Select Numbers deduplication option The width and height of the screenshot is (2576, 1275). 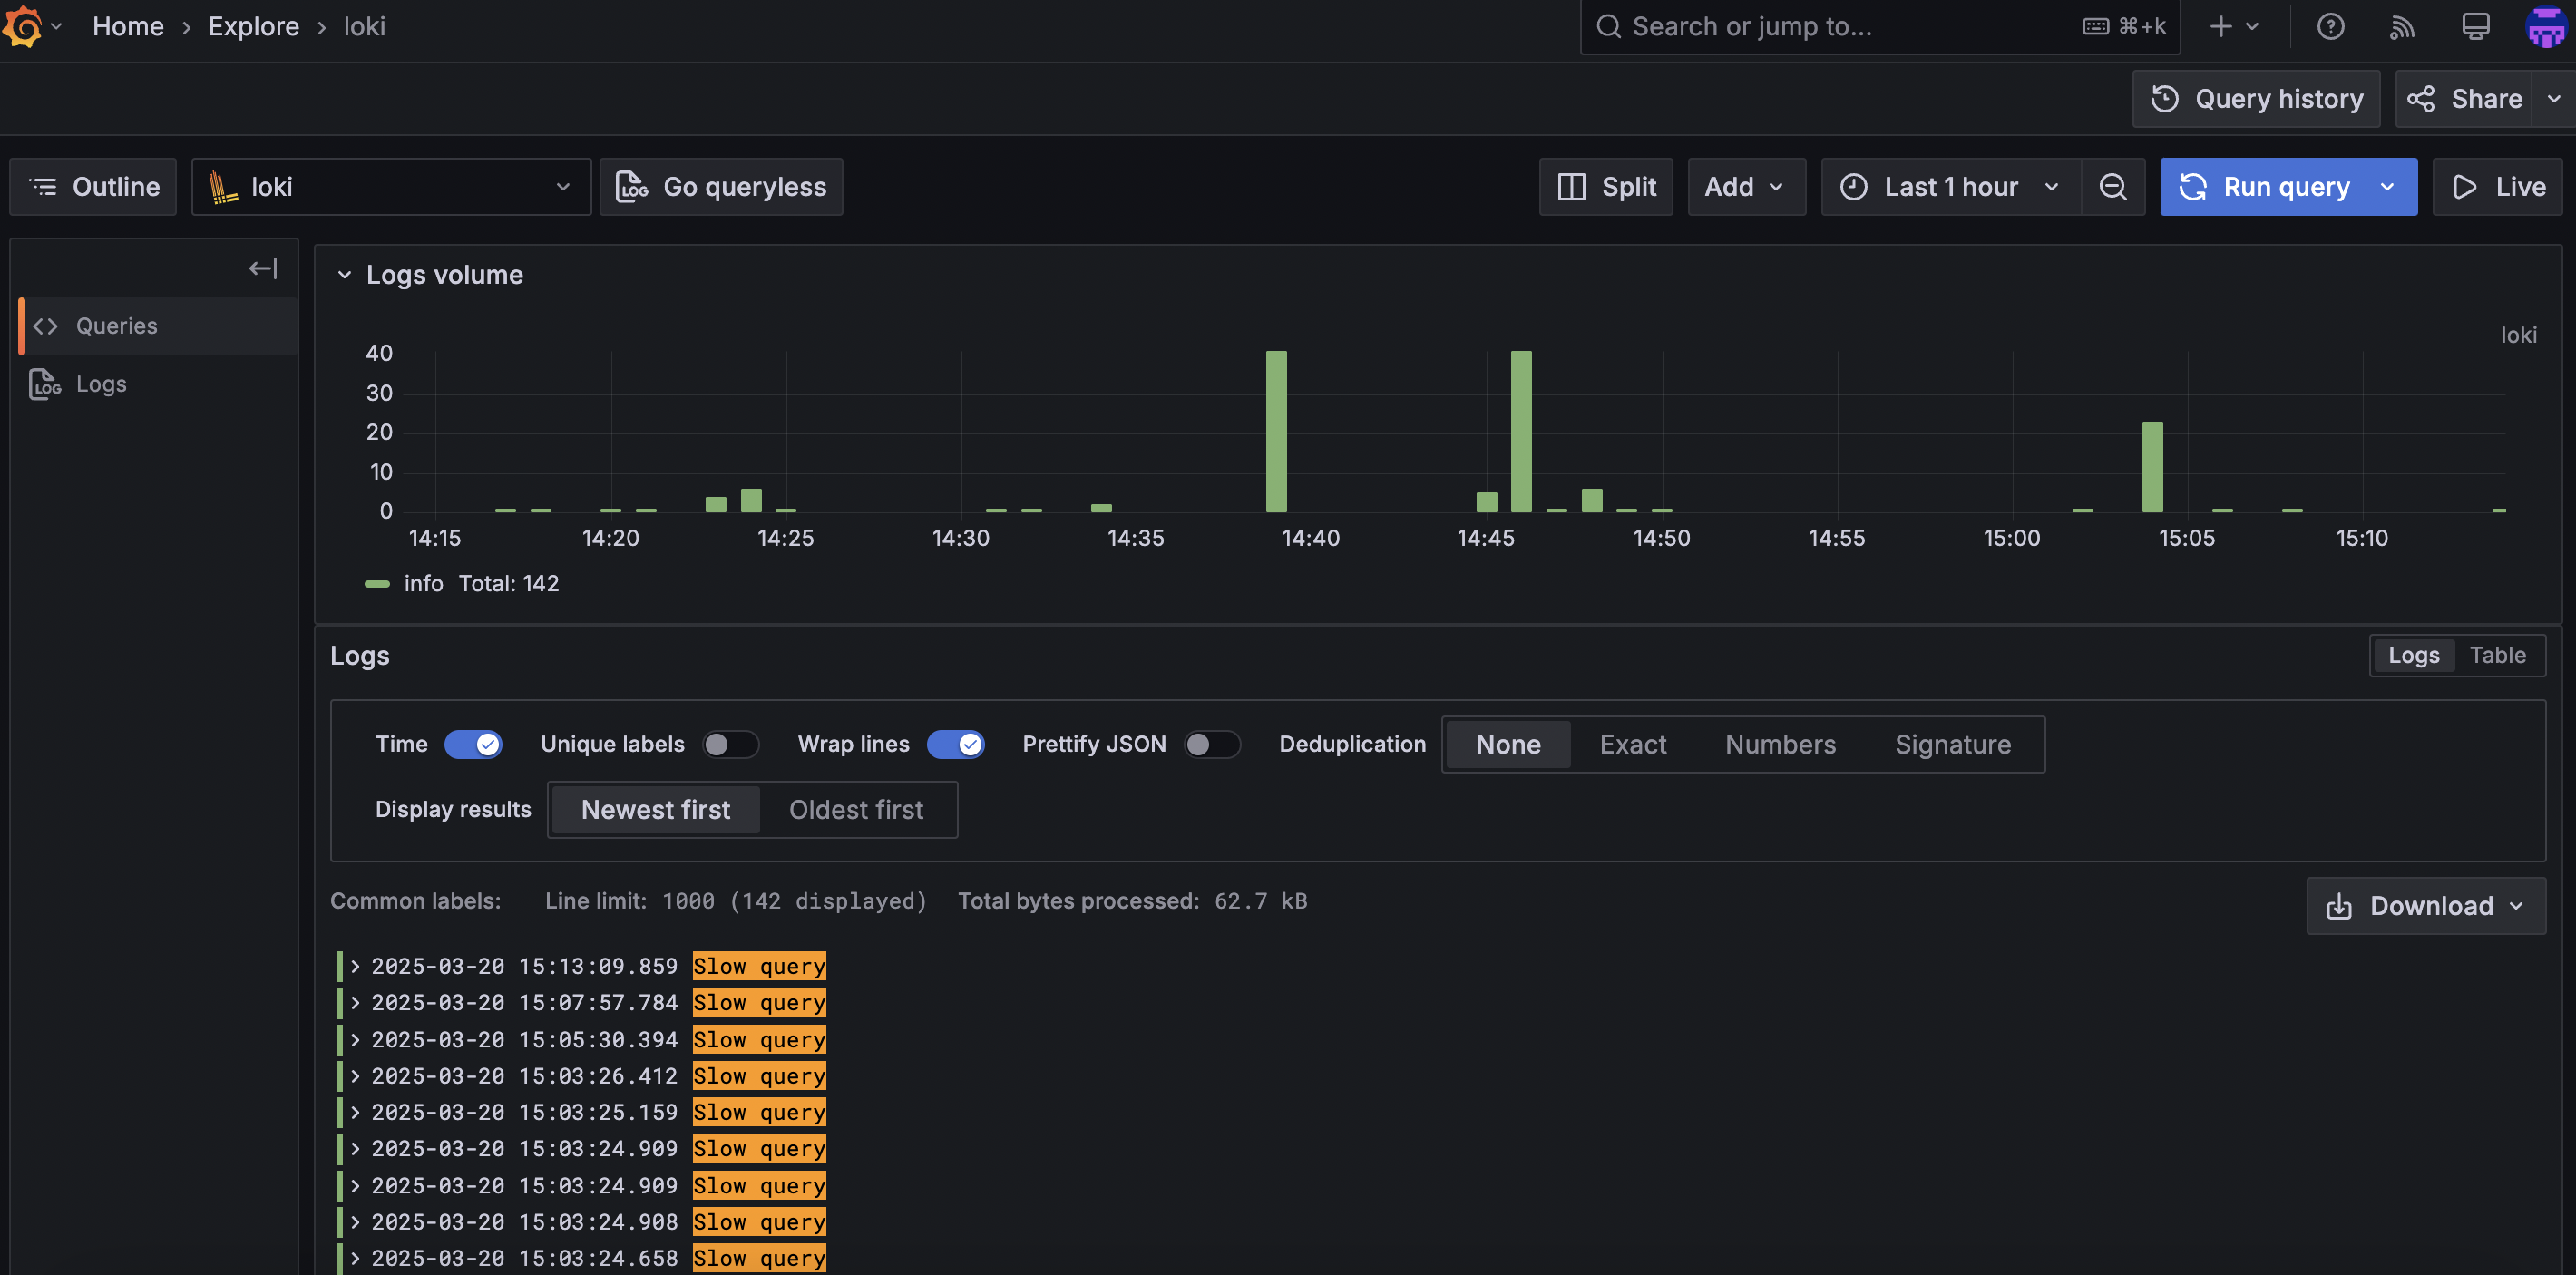pyautogui.click(x=1780, y=744)
